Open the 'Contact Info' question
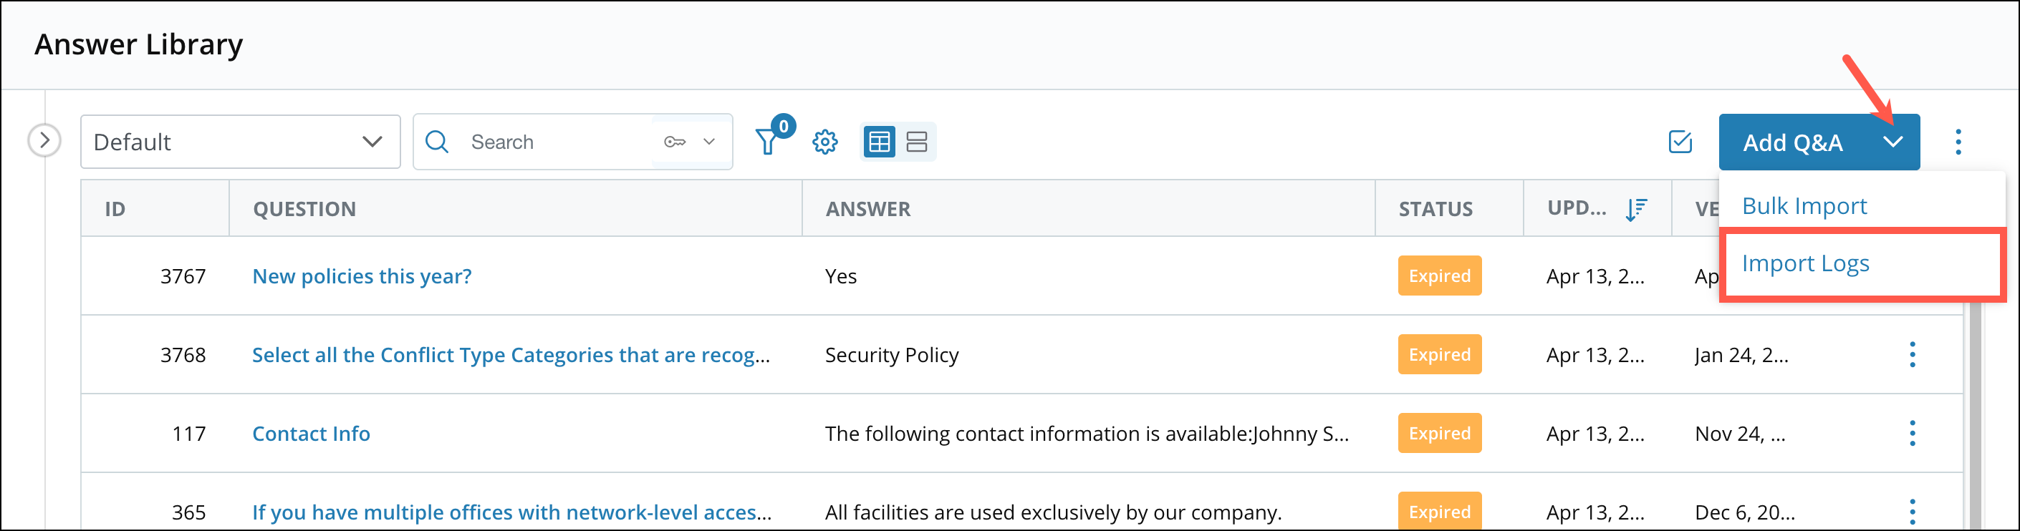This screenshot has height=531, width=2020. (311, 433)
